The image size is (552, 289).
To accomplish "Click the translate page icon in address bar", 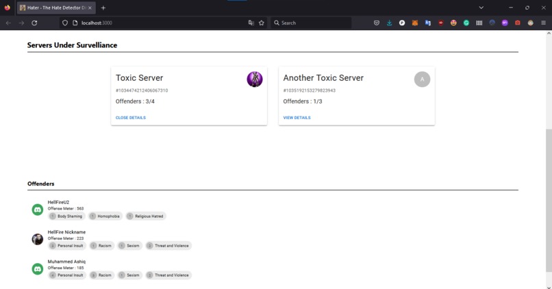I will pos(251,23).
